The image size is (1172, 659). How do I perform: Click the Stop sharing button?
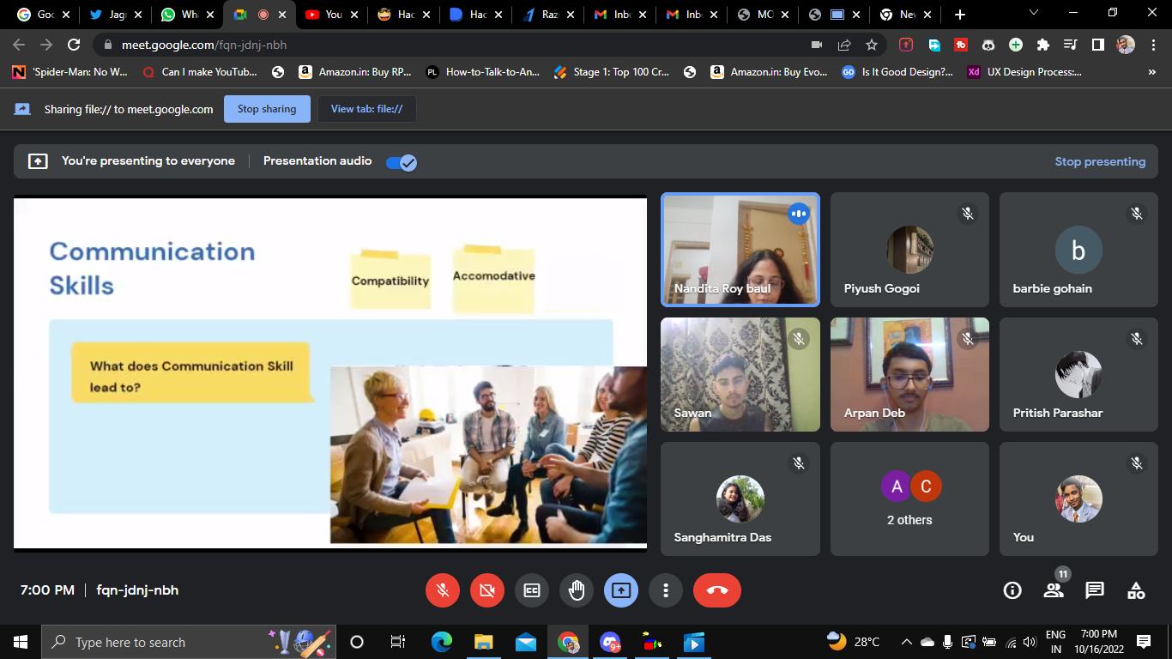click(x=267, y=109)
